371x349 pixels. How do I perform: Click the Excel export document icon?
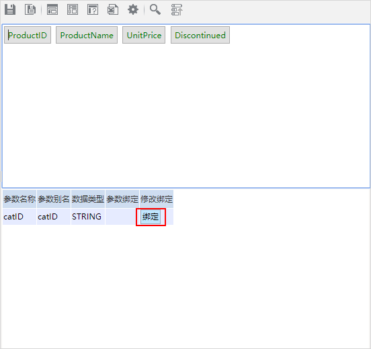[113, 9]
